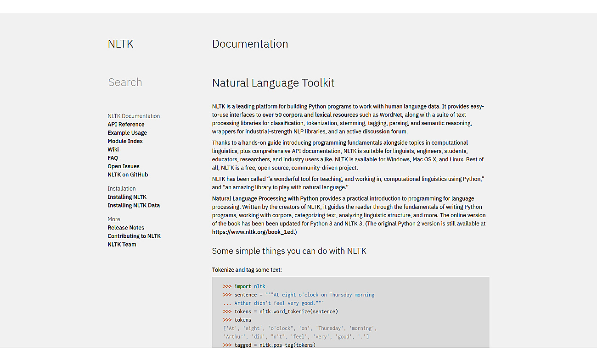
Task: Open the API Reference page
Action: (126, 125)
